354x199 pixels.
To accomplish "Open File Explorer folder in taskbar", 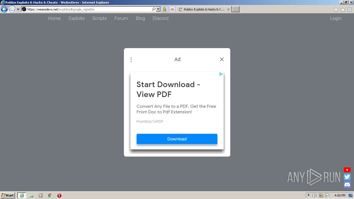I will coord(31,195).
